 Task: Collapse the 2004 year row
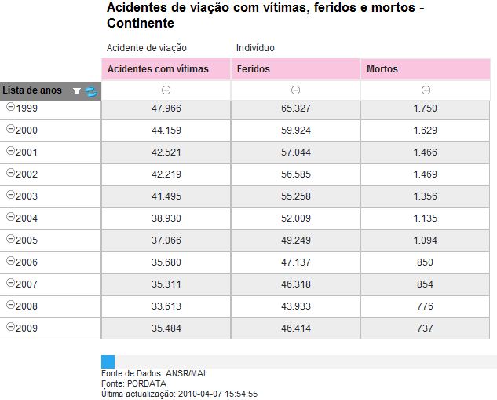11,216
